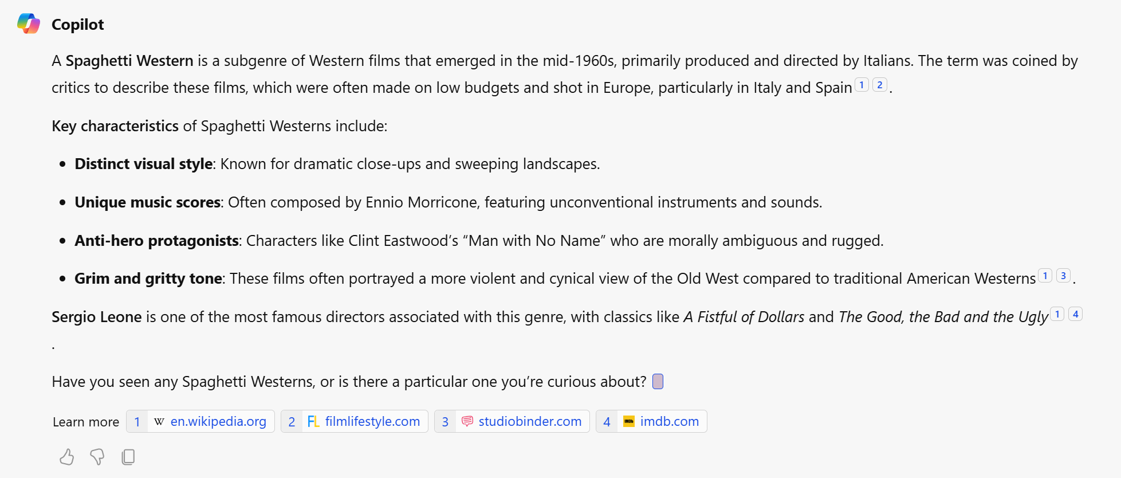The image size is (1121, 478).
Task: Click the IMDb favicon icon
Action: pyautogui.click(x=629, y=422)
